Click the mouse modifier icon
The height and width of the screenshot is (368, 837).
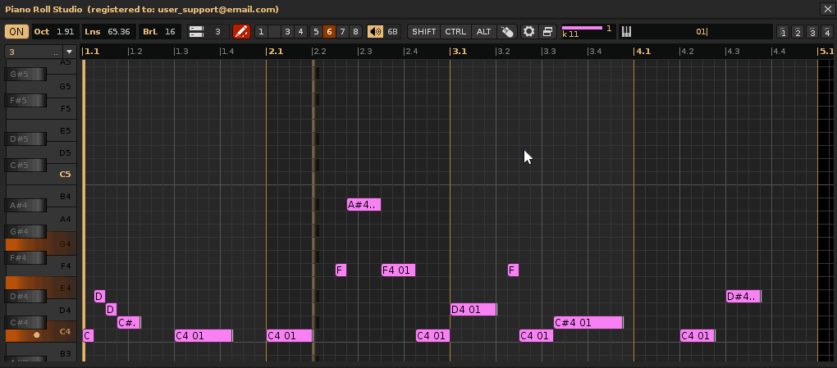(508, 32)
